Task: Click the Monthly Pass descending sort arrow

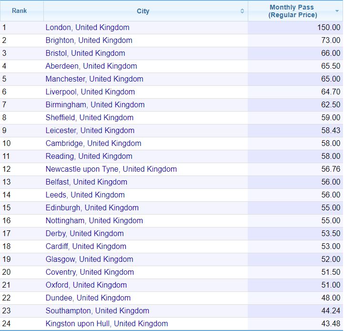Action: tap(337, 11)
